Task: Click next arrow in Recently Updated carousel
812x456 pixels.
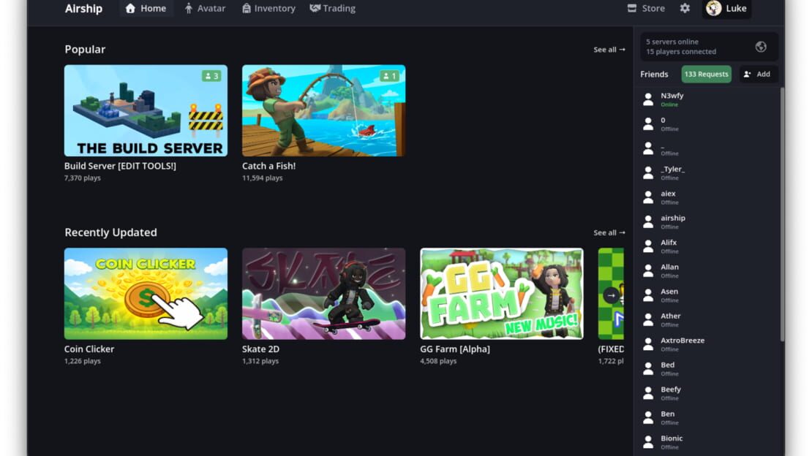Action: (611, 295)
